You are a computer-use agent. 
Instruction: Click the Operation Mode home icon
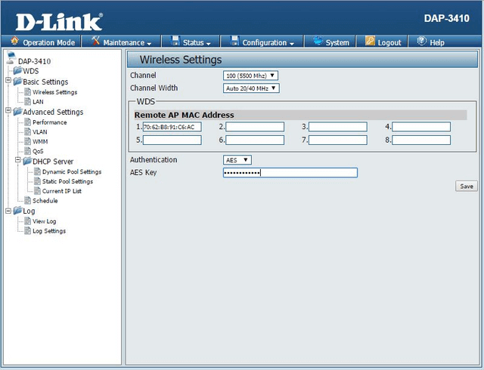click(14, 42)
